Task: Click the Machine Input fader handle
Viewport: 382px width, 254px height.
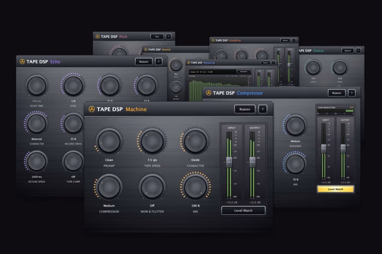Action: click(x=229, y=162)
